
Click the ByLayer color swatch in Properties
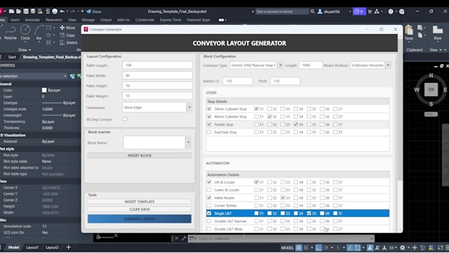pos(44,90)
